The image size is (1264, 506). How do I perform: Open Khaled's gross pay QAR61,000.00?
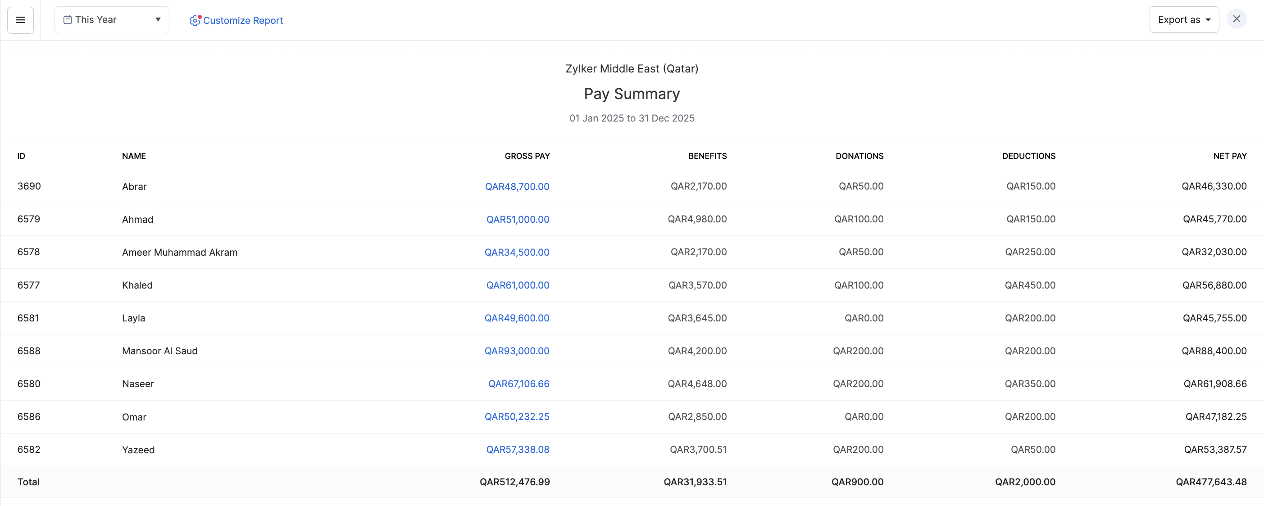pos(517,285)
